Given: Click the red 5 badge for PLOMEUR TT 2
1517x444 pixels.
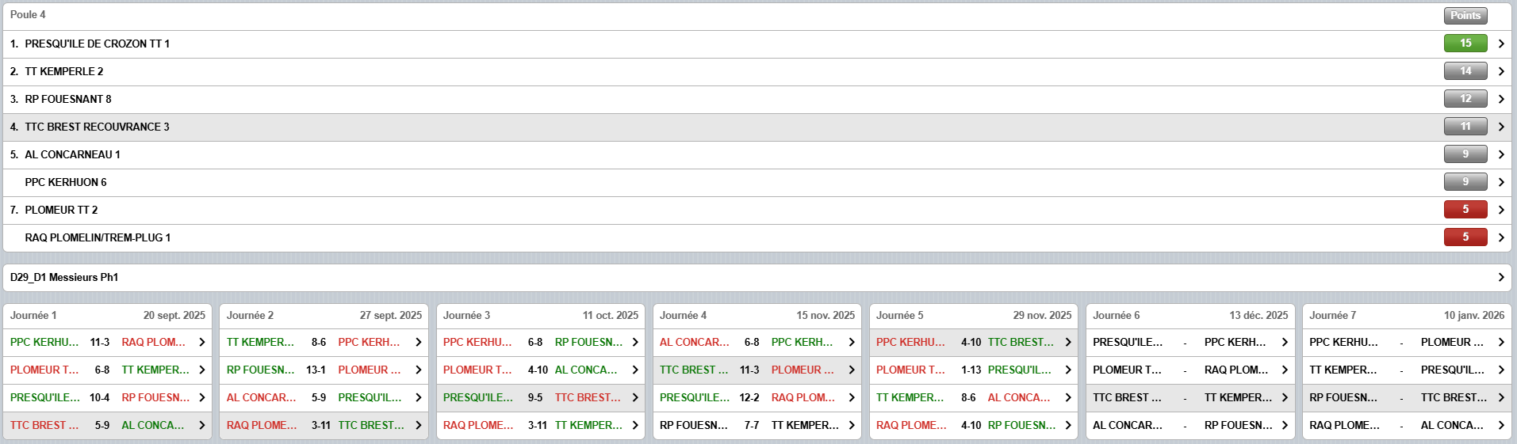Looking at the screenshot, I should pos(1465,210).
